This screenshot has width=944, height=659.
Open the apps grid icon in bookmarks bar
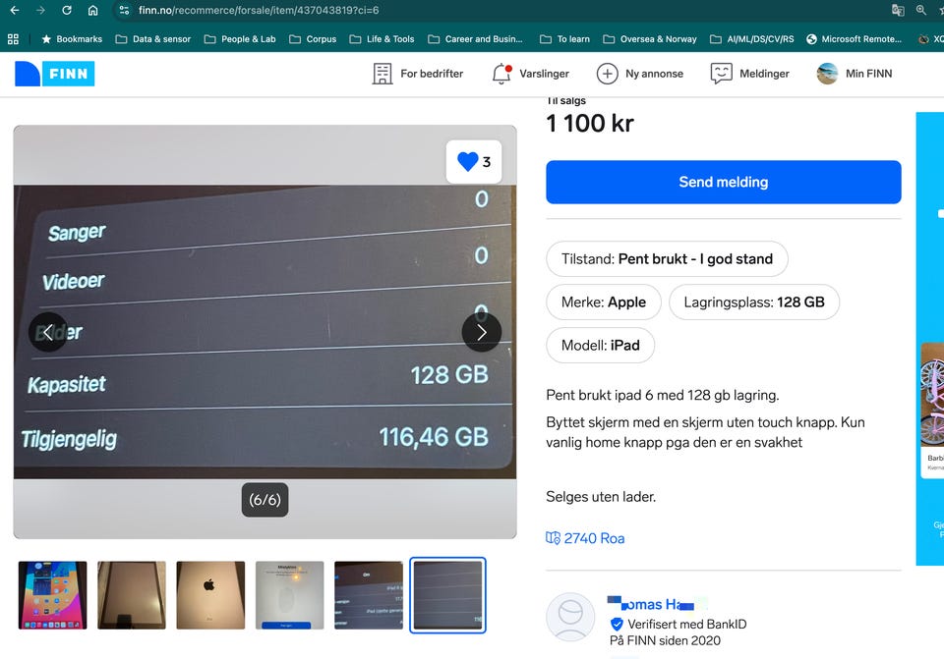(13, 39)
